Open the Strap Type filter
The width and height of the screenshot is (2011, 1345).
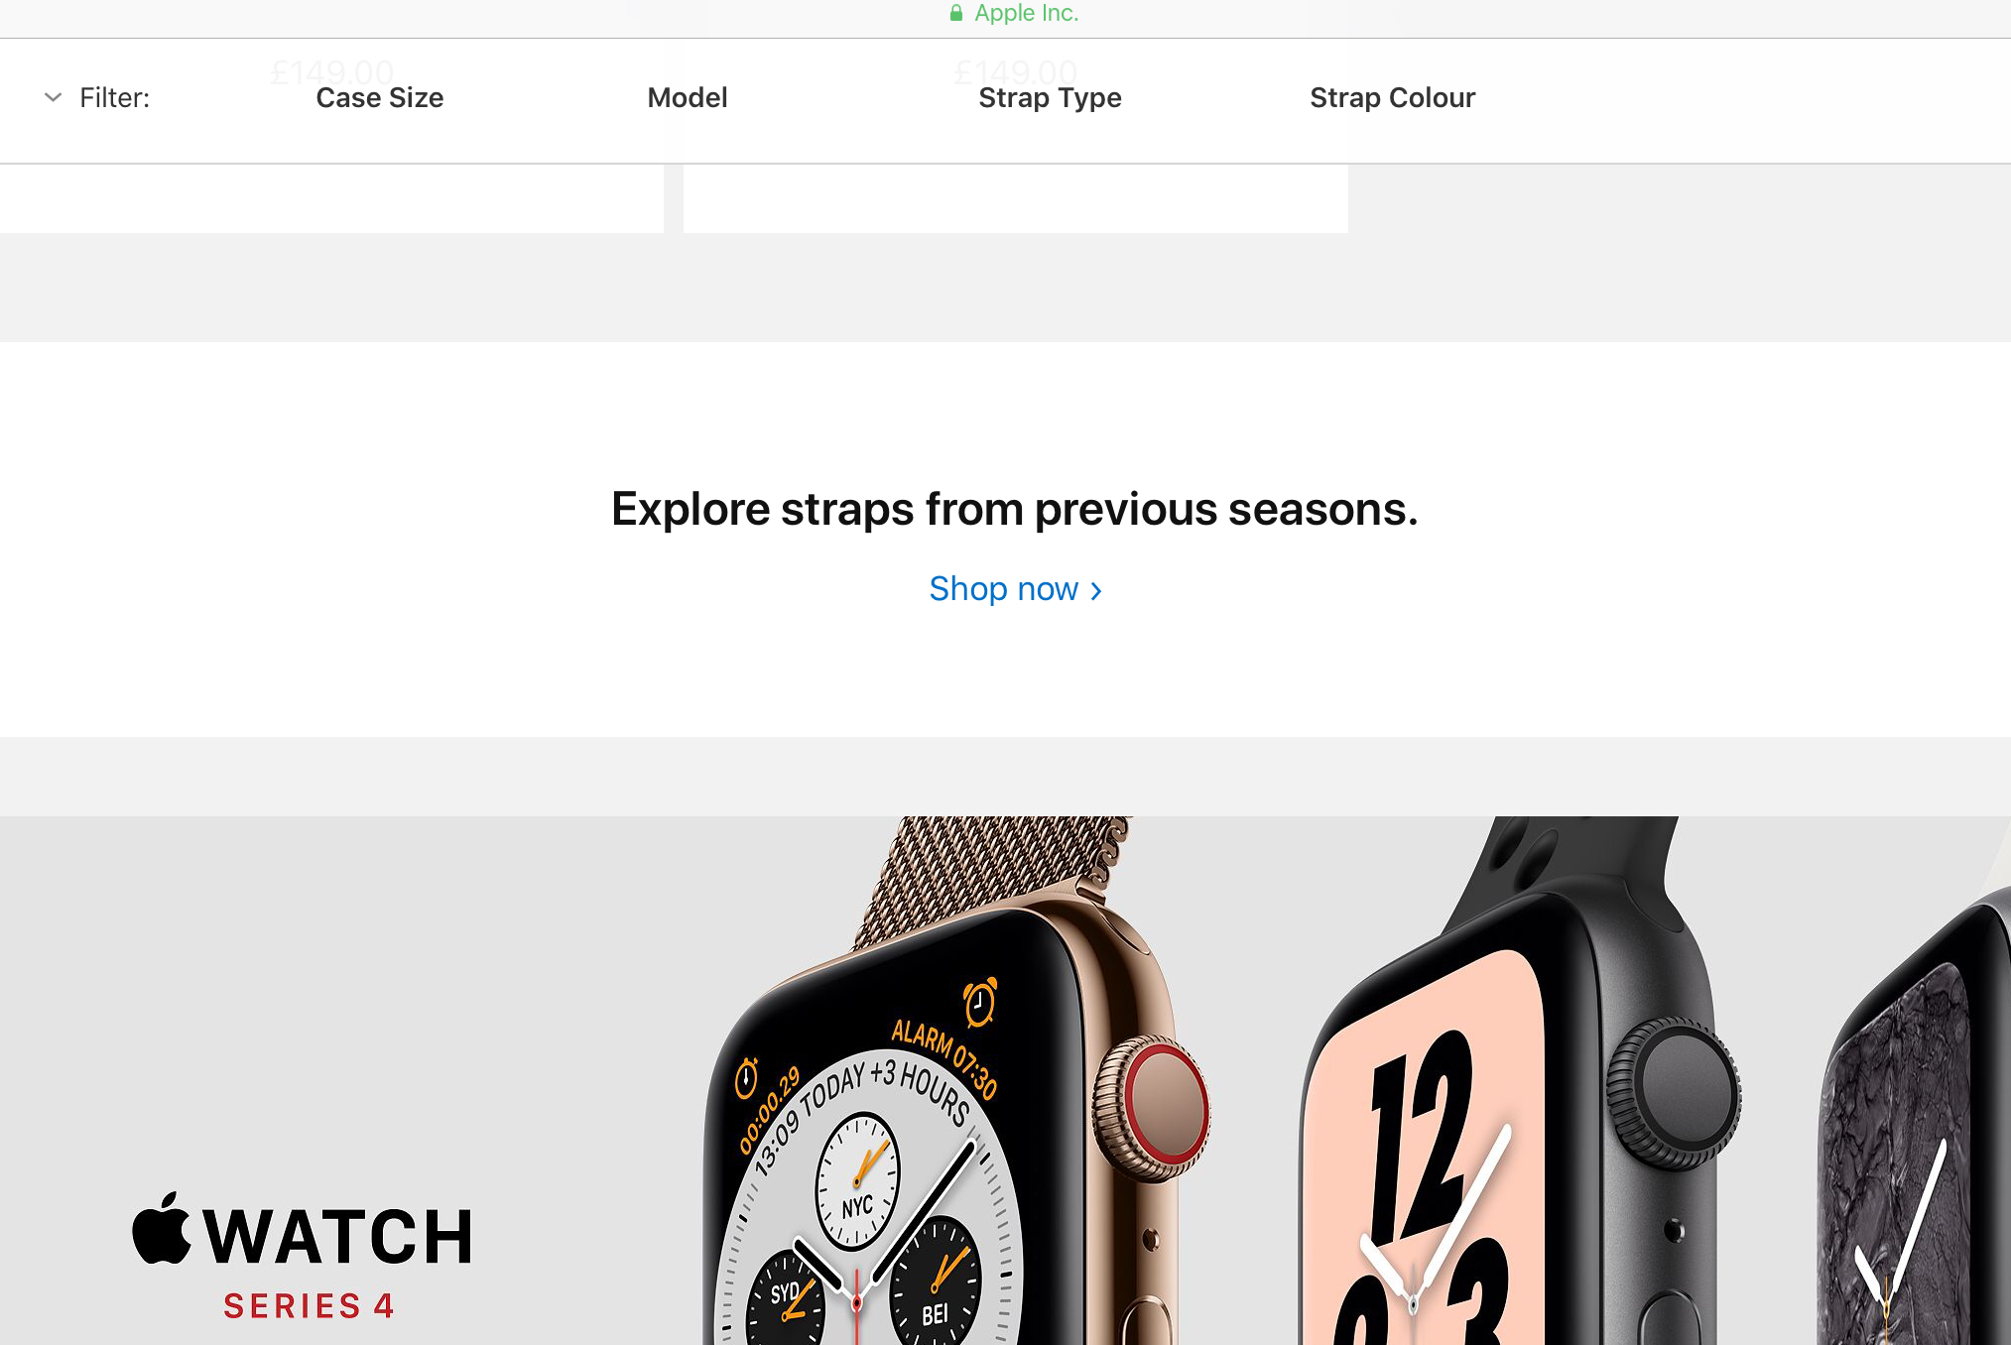1050,98
